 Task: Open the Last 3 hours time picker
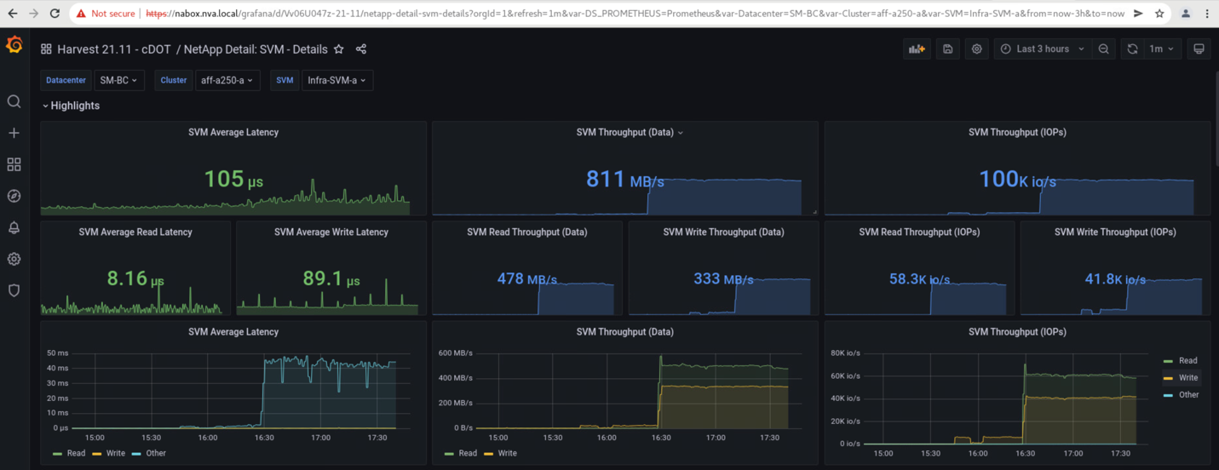click(x=1043, y=49)
